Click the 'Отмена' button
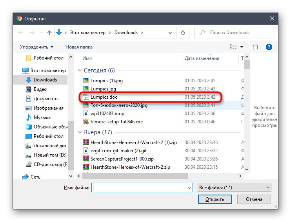291x222 pixels. (x=254, y=199)
